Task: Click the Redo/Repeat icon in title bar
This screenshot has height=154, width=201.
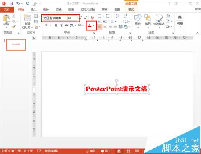Action: (x=27, y=3)
